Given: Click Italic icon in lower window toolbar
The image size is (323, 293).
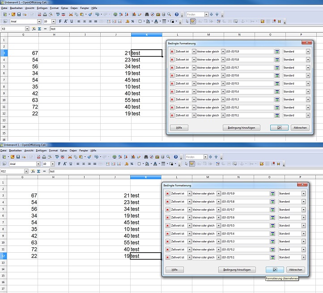Looking at the screenshot, I should (65, 164).
